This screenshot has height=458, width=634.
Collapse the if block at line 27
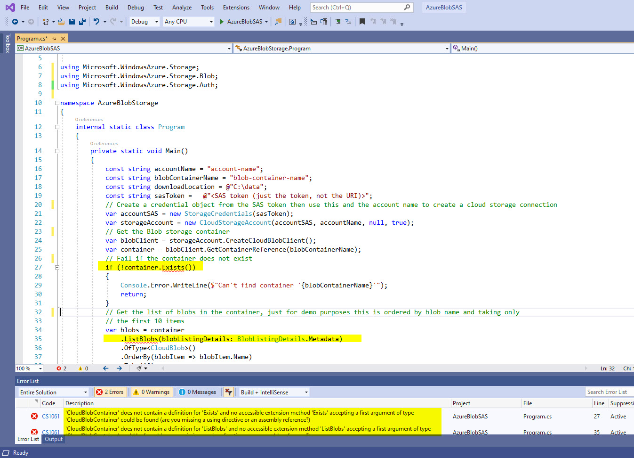click(x=57, y=267)
